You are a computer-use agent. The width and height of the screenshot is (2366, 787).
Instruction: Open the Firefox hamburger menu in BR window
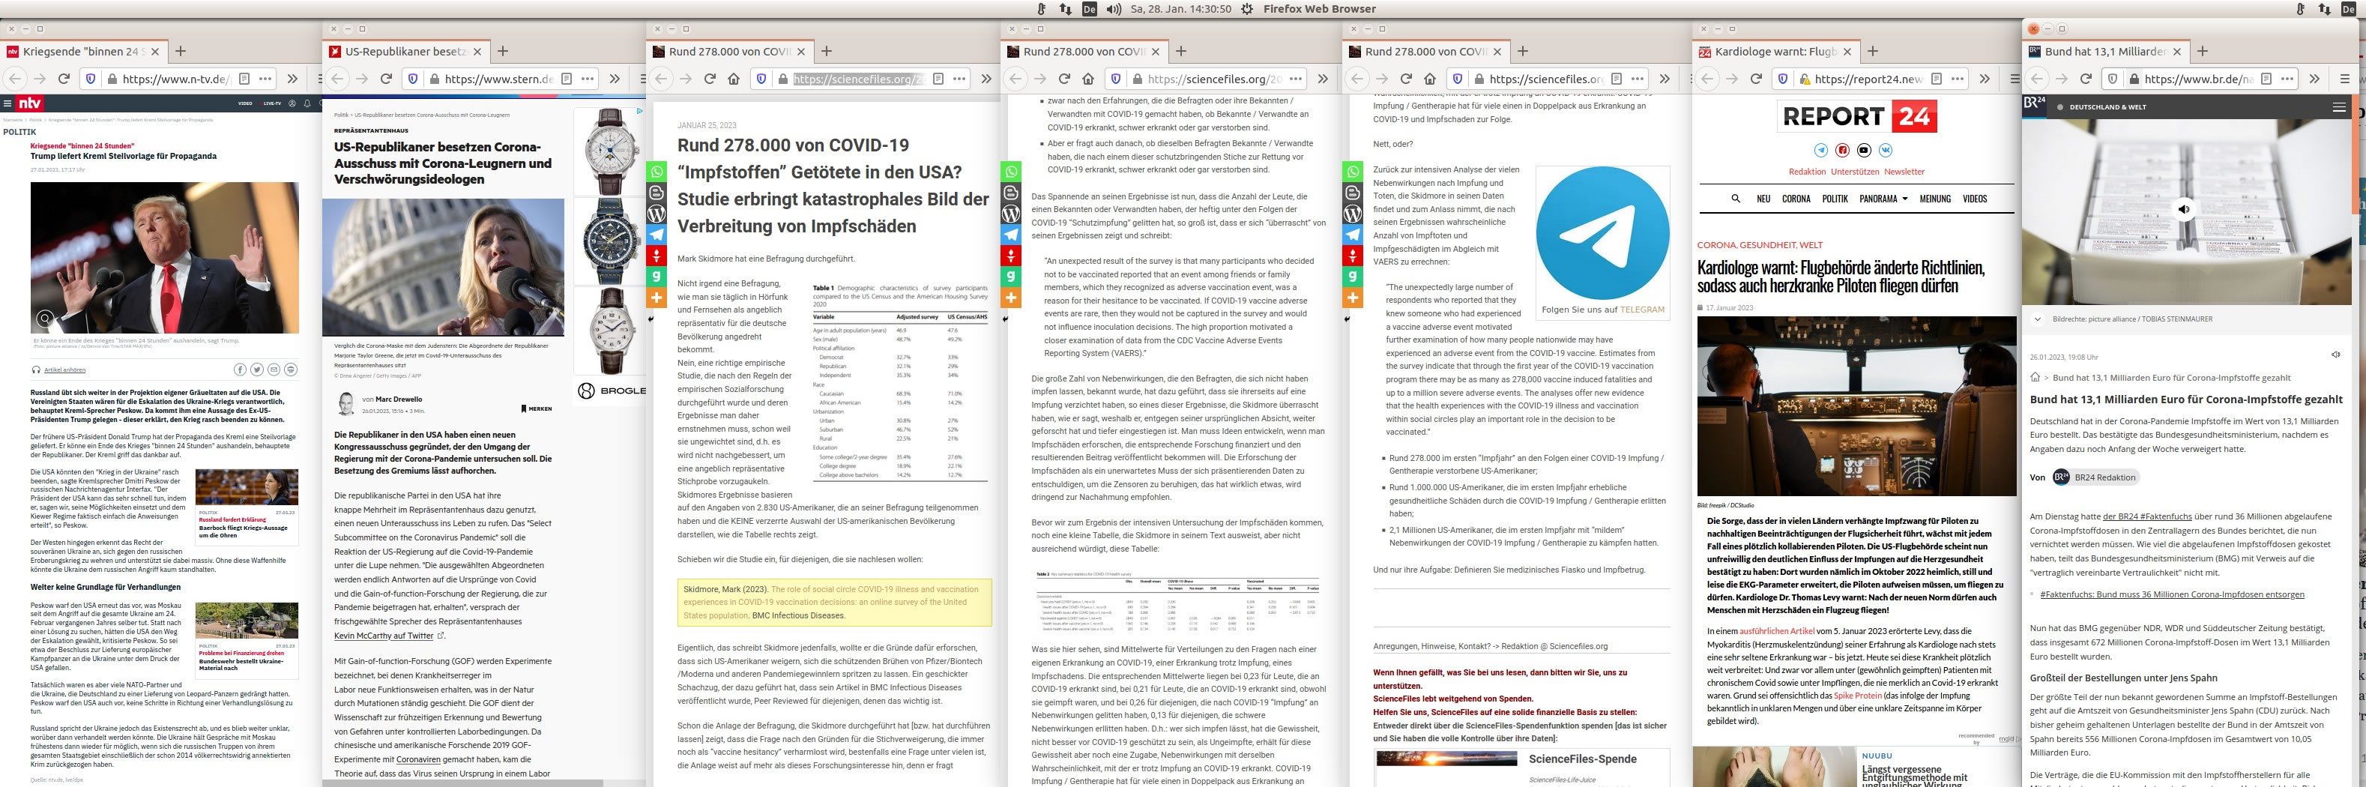tap(2344, 79)
